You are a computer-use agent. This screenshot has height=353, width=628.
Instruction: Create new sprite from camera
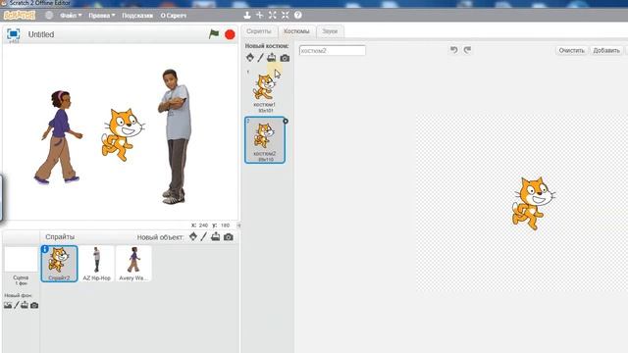click(229, 237)
